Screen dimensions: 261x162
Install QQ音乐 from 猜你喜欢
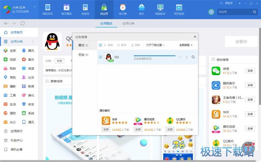(x=170, y=129)
